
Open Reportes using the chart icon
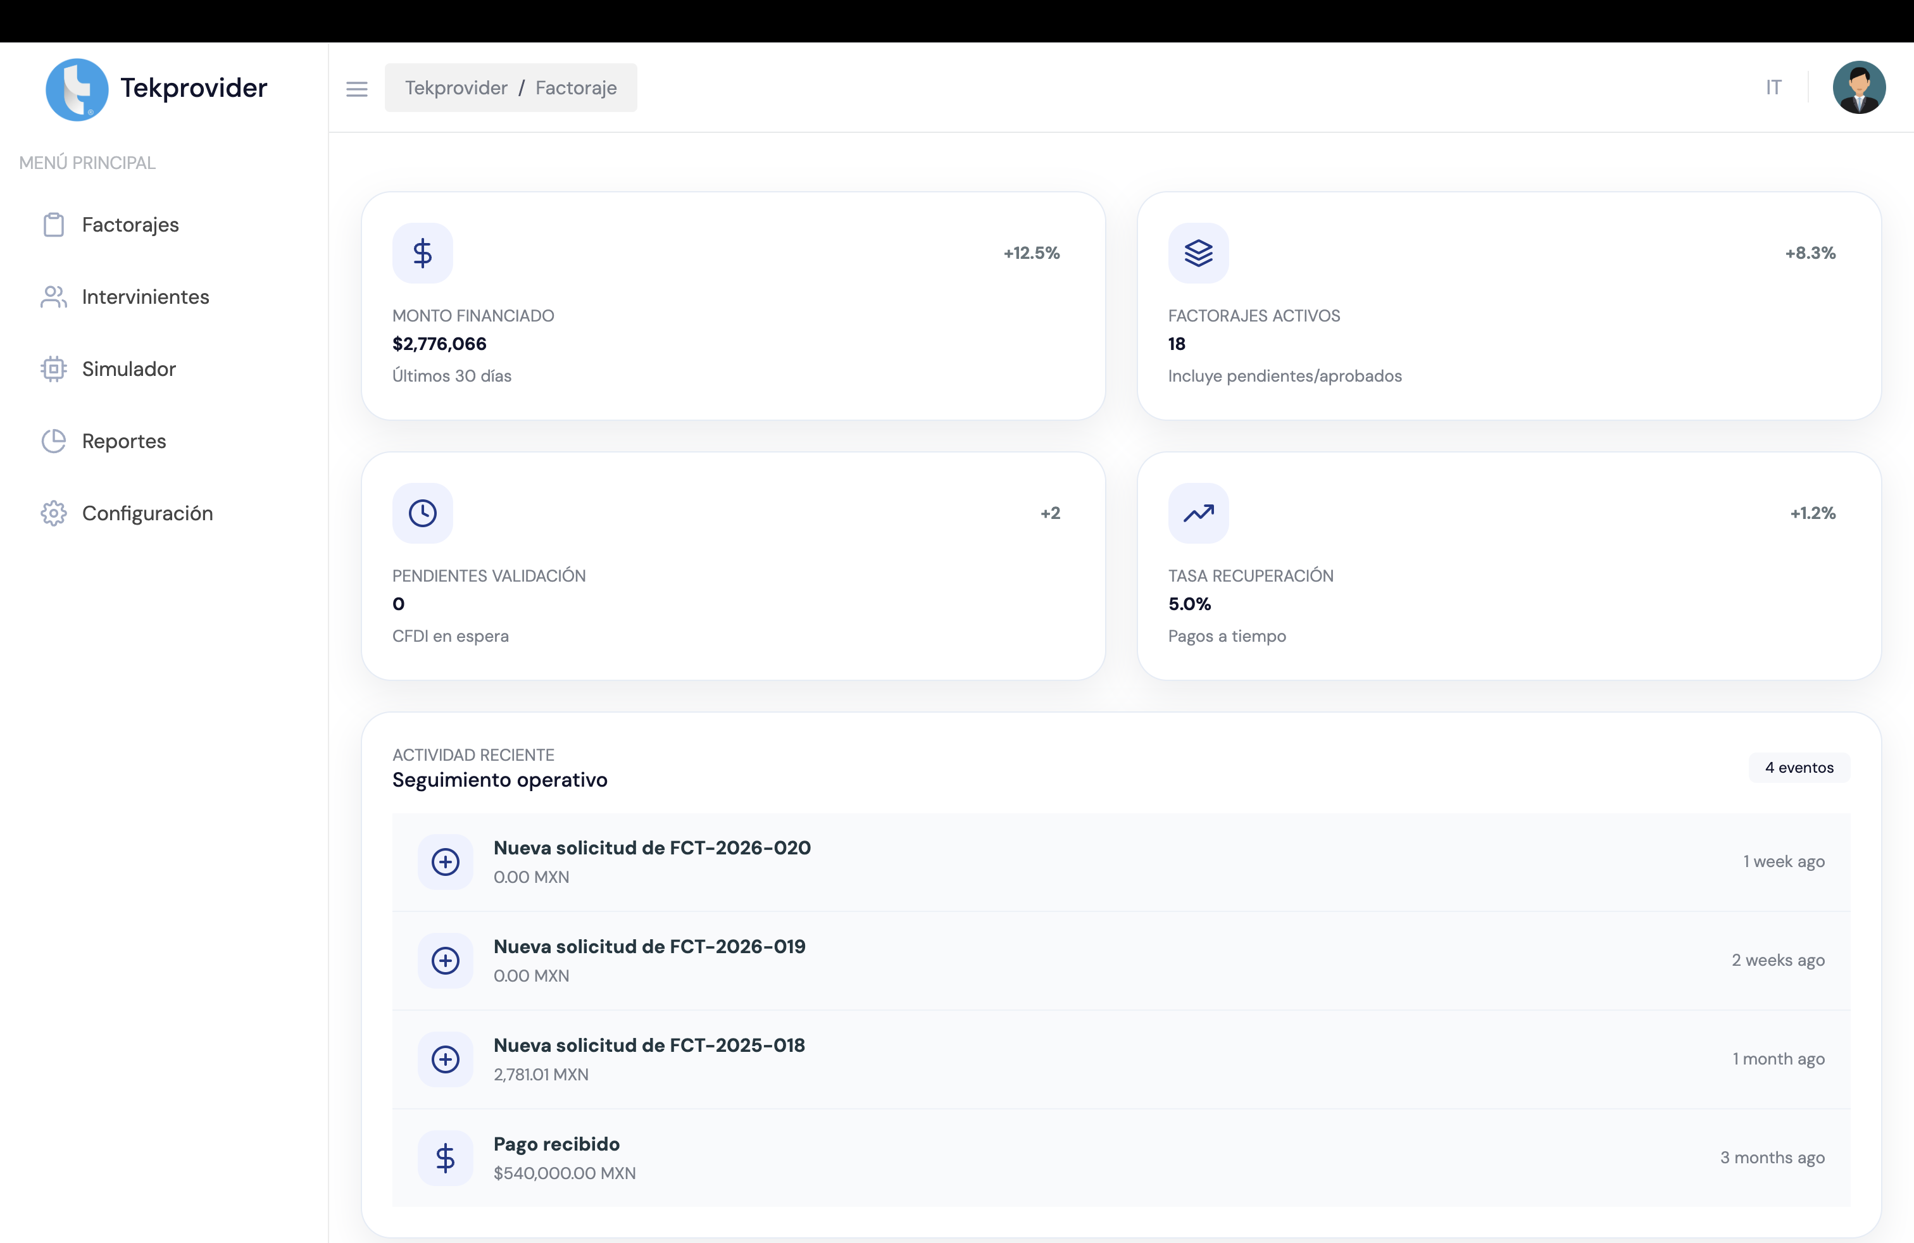pyautogui.click(x=53, y=440)
